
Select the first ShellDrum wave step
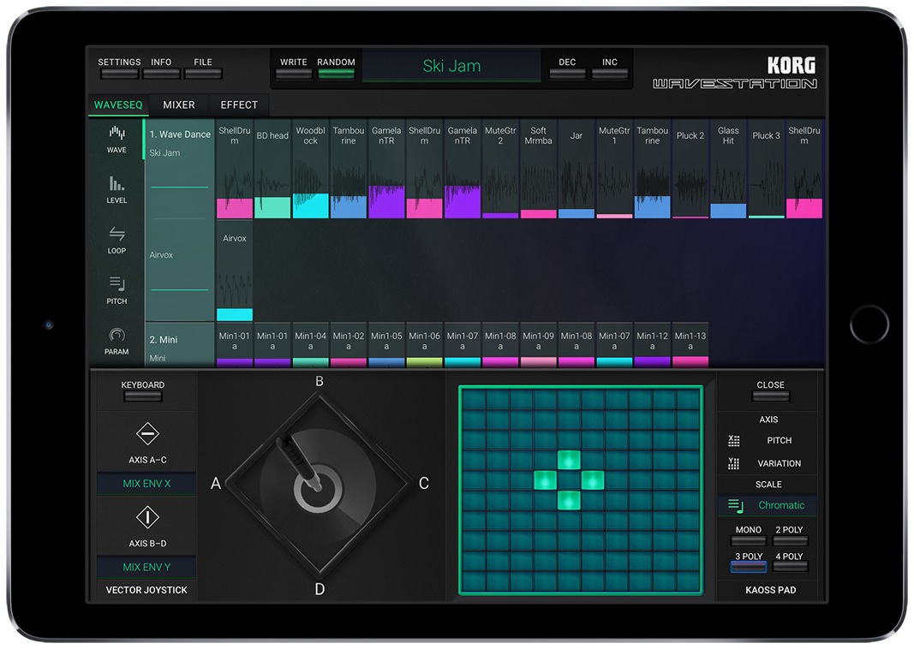235,169
